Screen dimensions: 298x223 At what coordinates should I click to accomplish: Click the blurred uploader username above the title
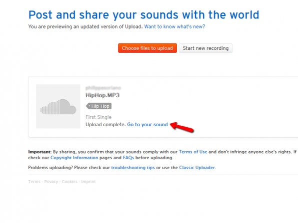[103, 88]
